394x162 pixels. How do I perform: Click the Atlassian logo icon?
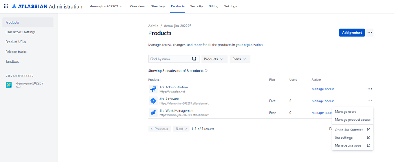point(14,6)
